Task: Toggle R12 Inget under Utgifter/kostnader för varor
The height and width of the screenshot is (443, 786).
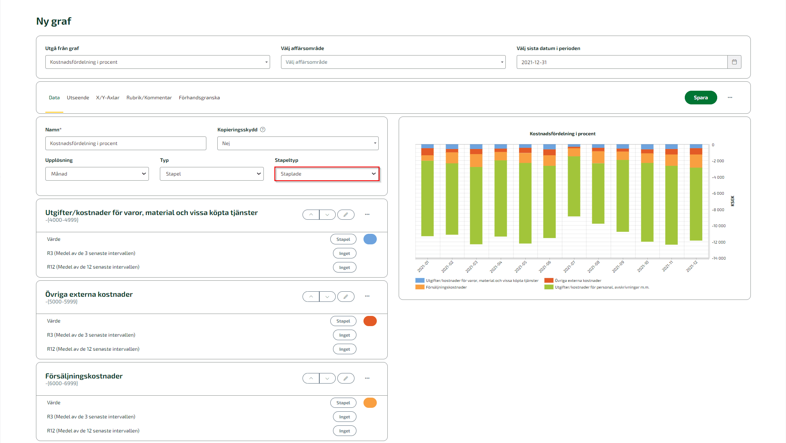Action: point(344,267)
